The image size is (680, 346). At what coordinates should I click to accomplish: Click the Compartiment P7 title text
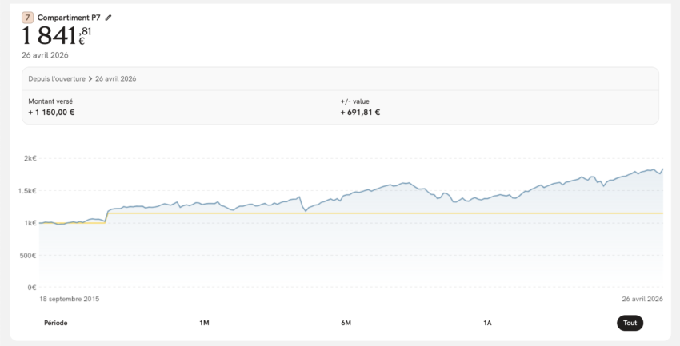pos(69,17)
